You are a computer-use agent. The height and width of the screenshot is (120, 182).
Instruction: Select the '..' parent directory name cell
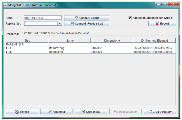point(69,45)
